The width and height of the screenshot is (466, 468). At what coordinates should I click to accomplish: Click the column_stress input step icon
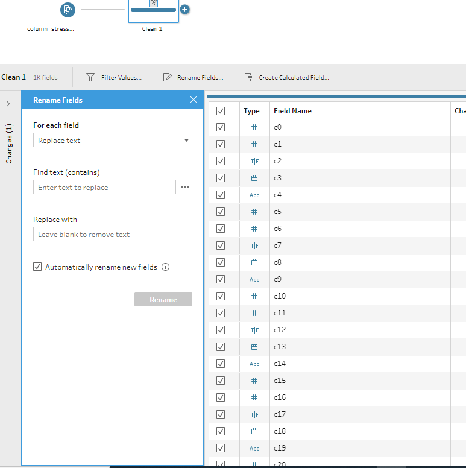[x=68, y=10]
